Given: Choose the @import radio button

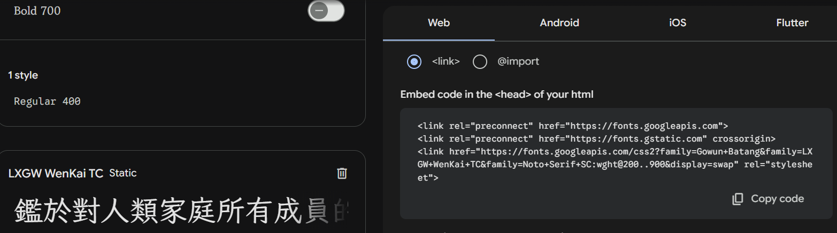Looking at the screenshot, I should [x=480, y=61].
